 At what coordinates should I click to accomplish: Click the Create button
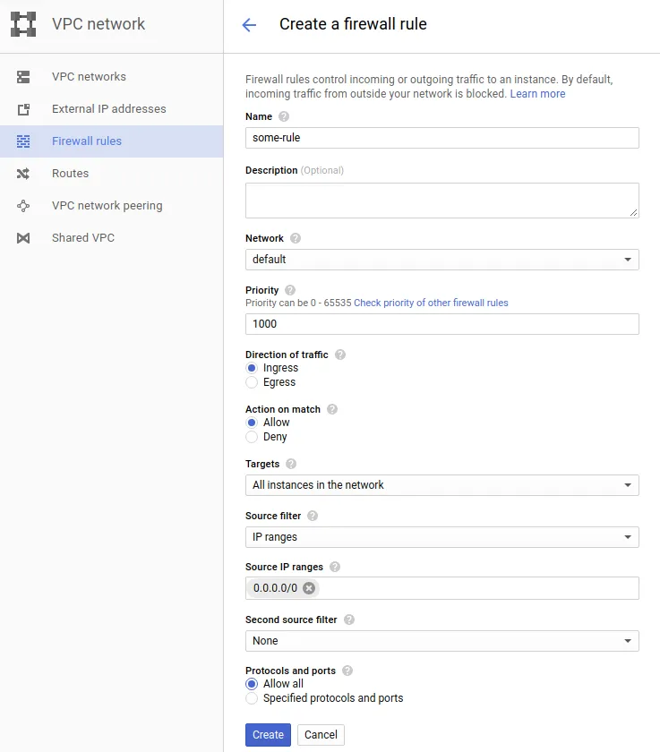tap(268, 735)
